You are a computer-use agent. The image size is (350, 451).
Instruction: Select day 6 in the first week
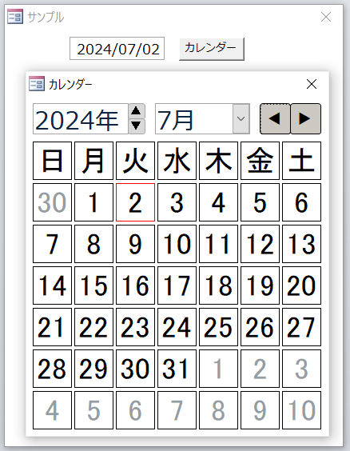[x=302, y=202]
